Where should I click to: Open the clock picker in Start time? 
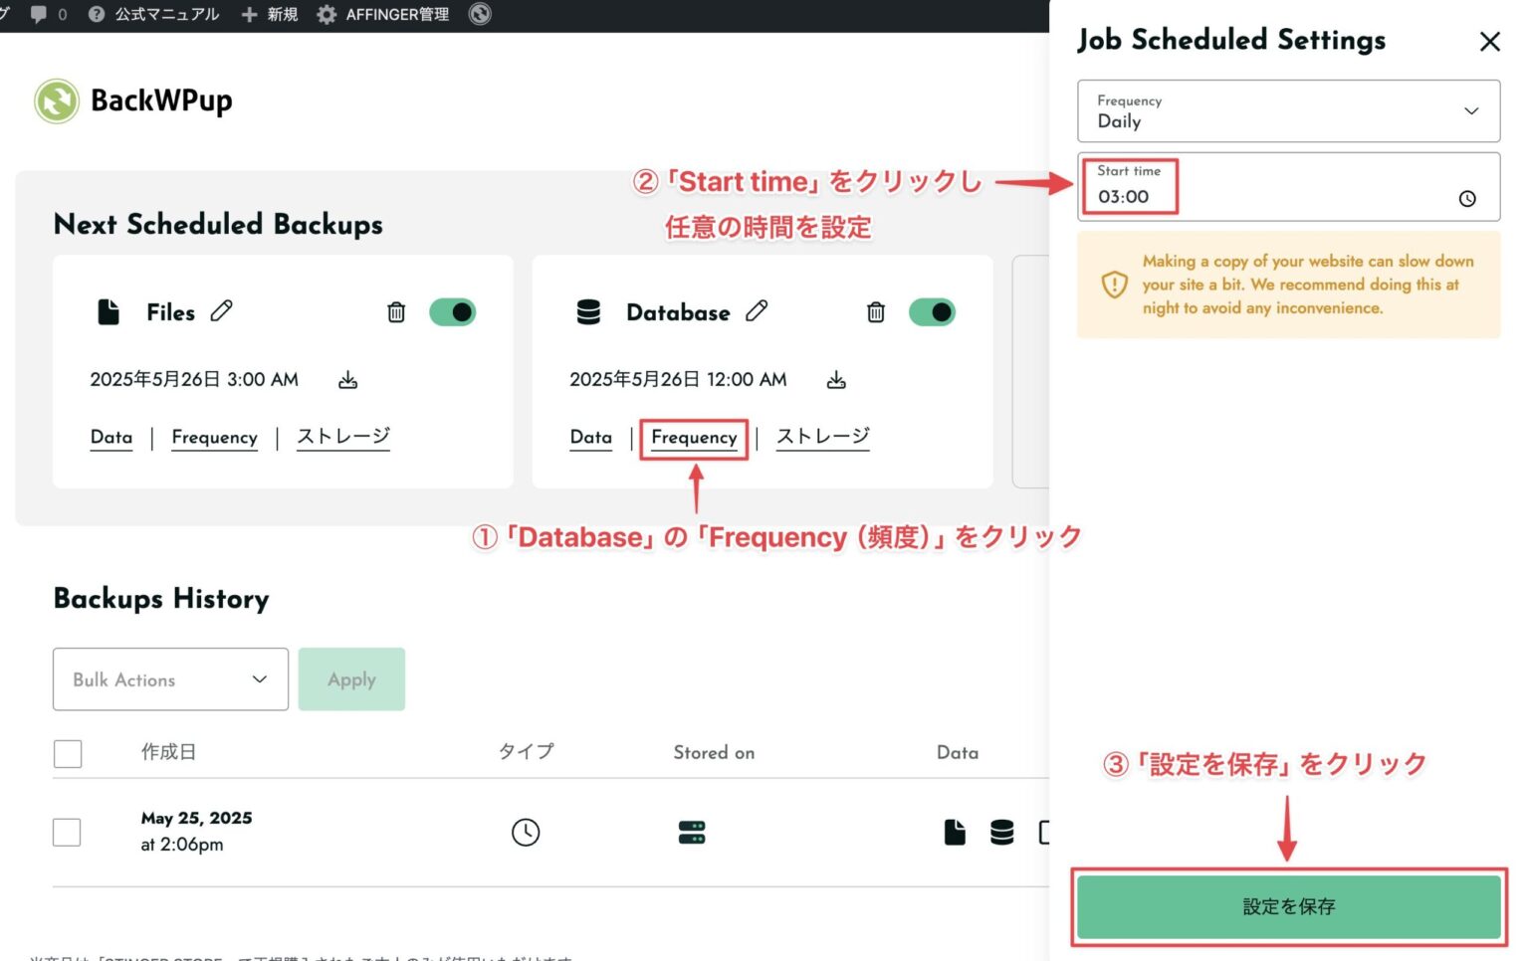point(1467,198)
